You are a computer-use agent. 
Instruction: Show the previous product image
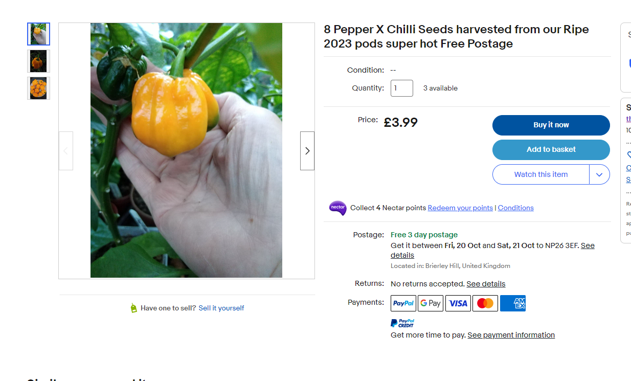[x=65, y=150]
